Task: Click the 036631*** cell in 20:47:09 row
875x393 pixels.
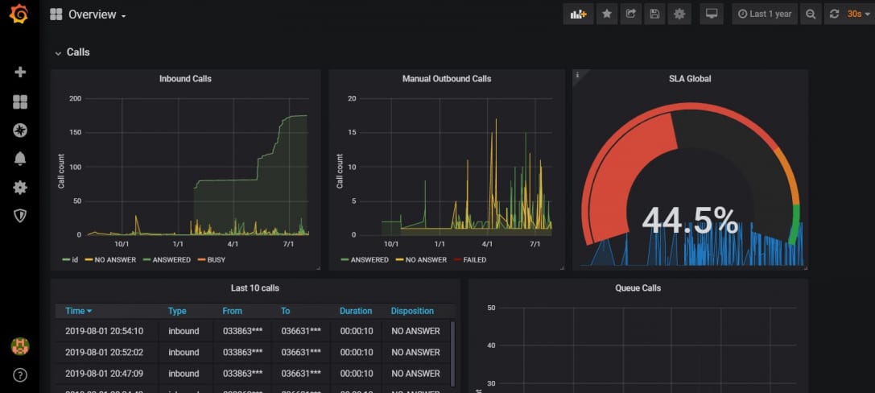Action: pos(301,374)
